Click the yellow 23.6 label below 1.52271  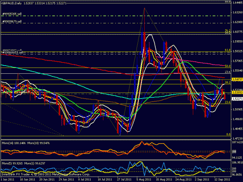(x=227, y=102)
